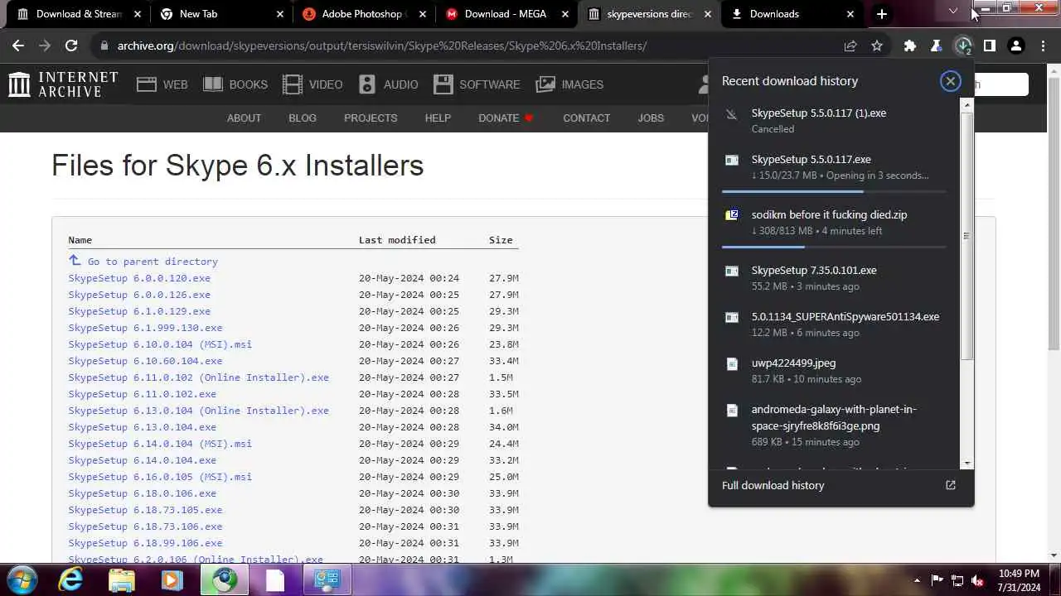Open the Chrome downloads toolbar icon

click(963, 46)
